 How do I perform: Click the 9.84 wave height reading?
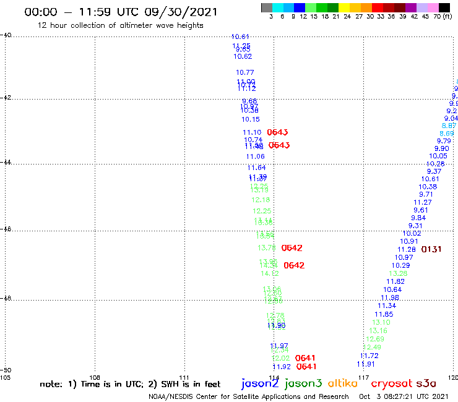pyautogui.click(x=418, y=218)
